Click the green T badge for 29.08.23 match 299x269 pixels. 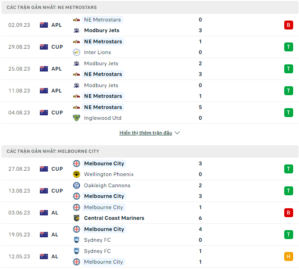point(288,47)
